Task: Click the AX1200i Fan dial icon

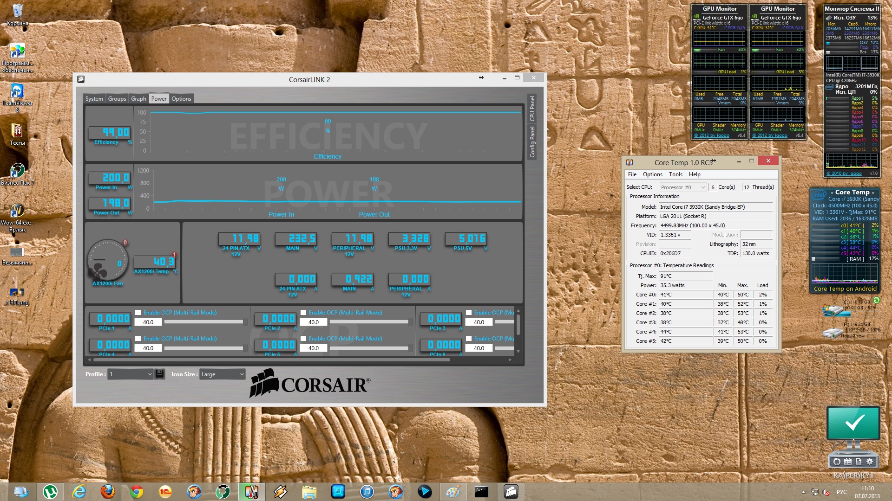Action: click(107, 260)
